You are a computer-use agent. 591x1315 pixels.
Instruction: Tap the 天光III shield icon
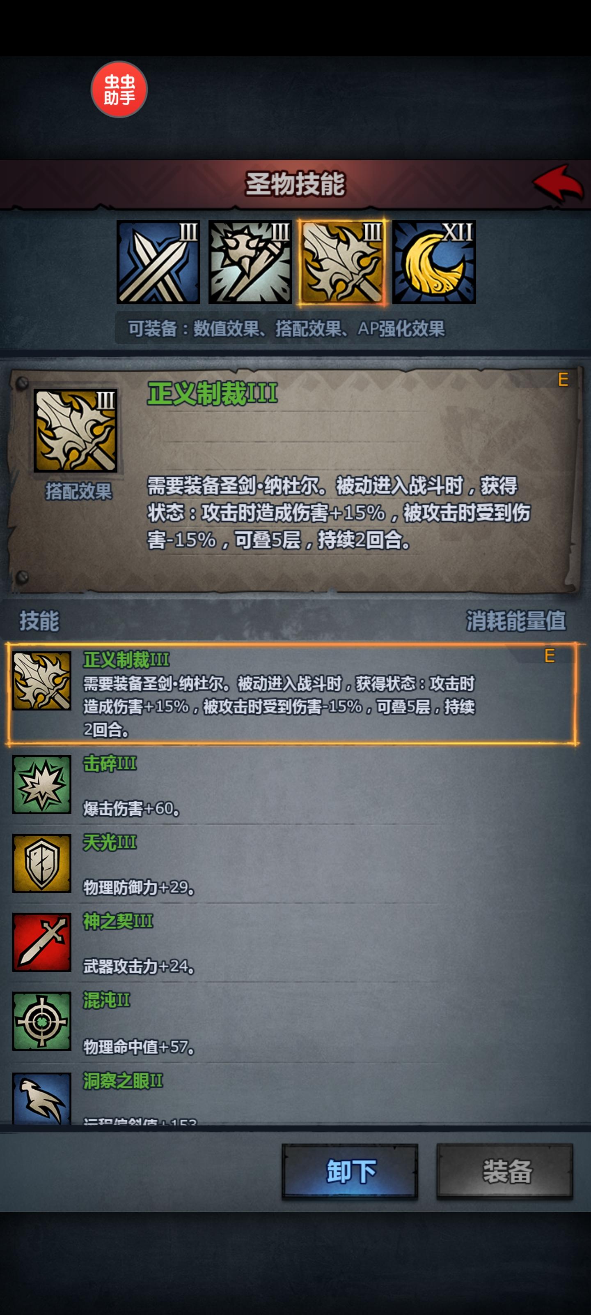pyautogui.click(x=42, y=863)
